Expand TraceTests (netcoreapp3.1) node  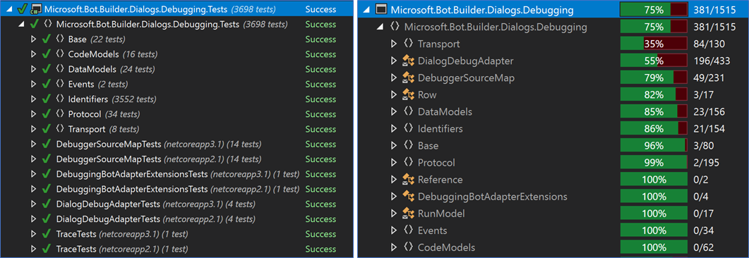(33, 234)
